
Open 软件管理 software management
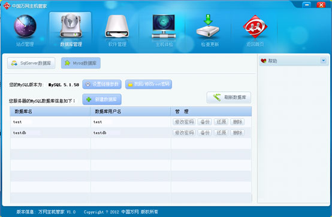point(117,30)
